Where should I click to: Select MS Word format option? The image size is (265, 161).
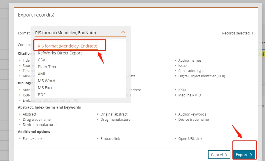coord(47,81)
